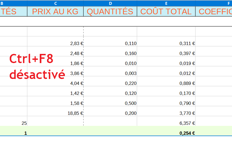Image resolution: width=232 pixels, height=145 pixels.
Task: Select the cost cell showing 3,770 €
Action: pos(166,113)
